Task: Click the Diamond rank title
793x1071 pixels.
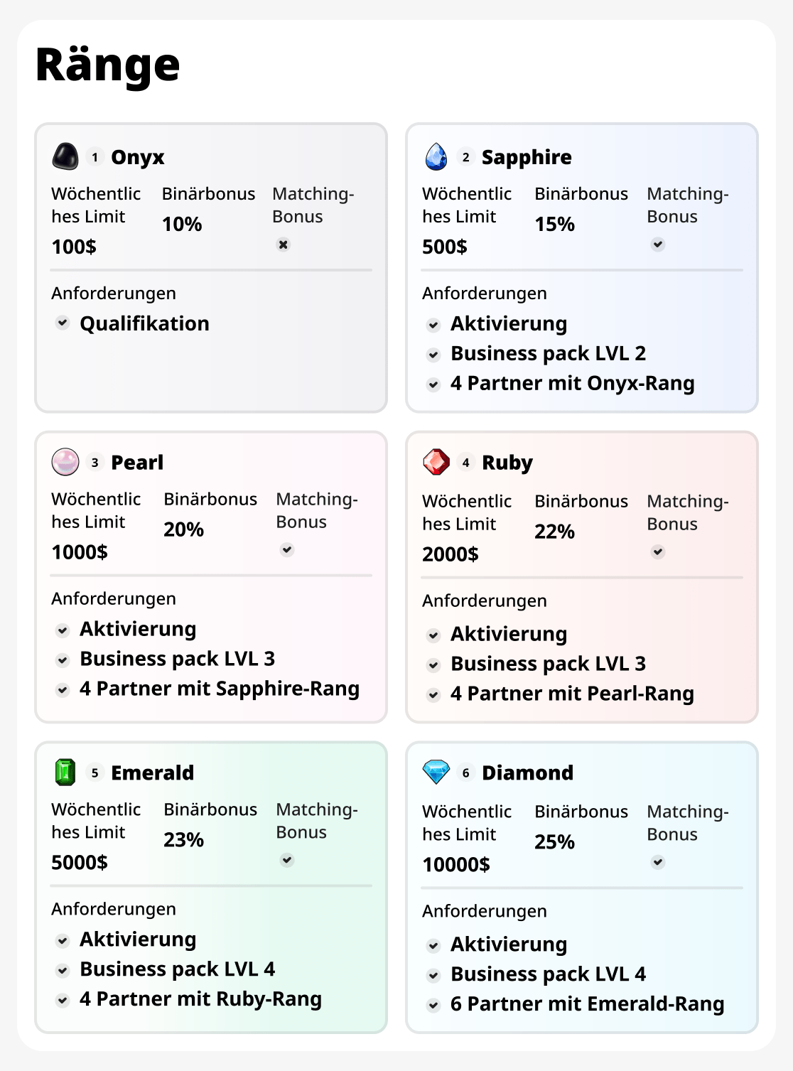Action: (527, 773)
